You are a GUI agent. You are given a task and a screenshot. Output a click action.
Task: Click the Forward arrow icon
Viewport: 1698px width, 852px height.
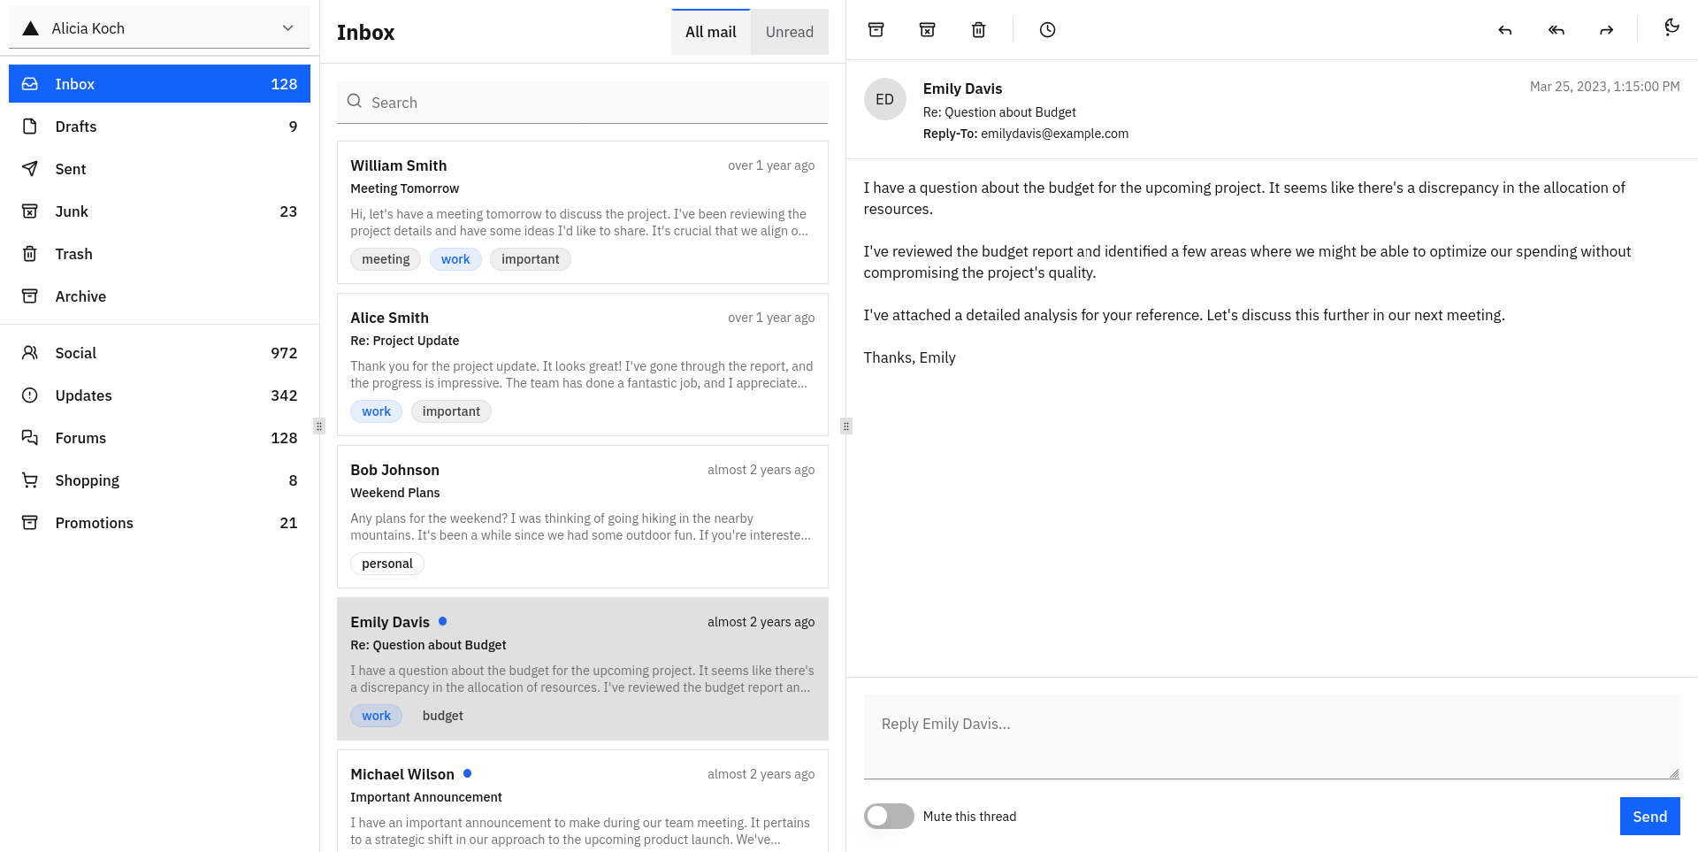tap(1607, 30)
